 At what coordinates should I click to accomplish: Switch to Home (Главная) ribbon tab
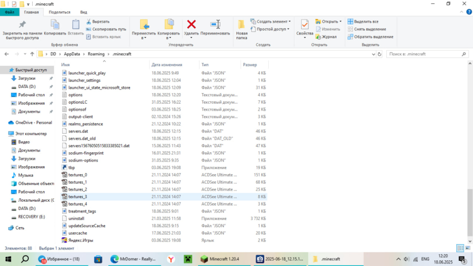point(31,12)
